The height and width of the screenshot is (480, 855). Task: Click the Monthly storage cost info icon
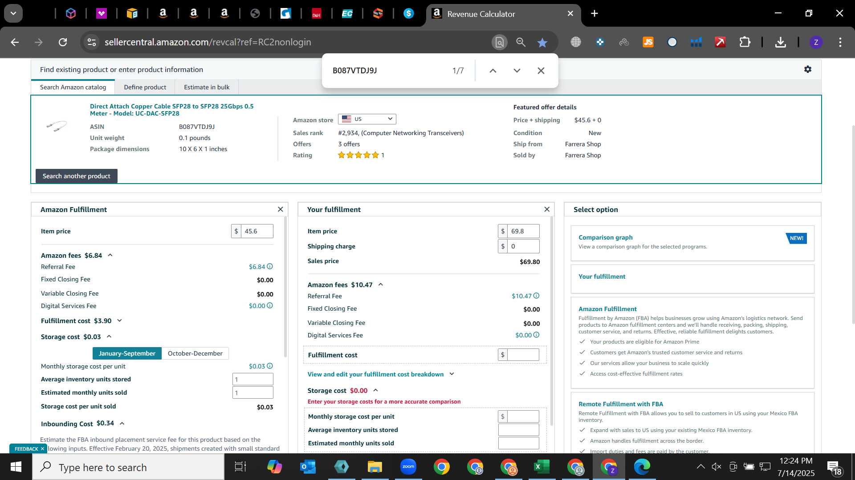270,366
